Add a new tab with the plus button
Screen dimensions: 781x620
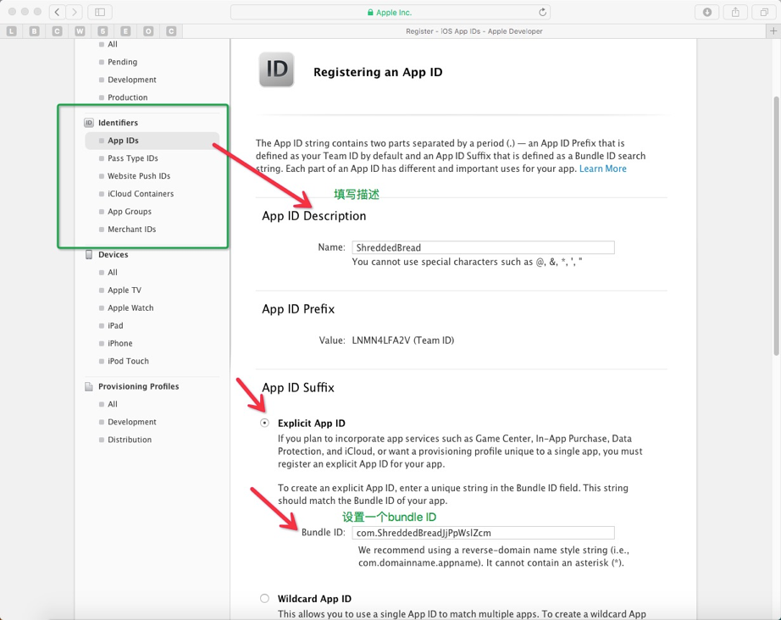tap(773, 30)
